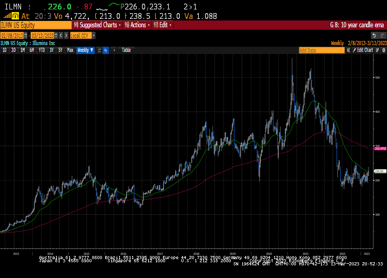Click the 100 price axis label
This screenshot has width=387, height=278.
377,215
